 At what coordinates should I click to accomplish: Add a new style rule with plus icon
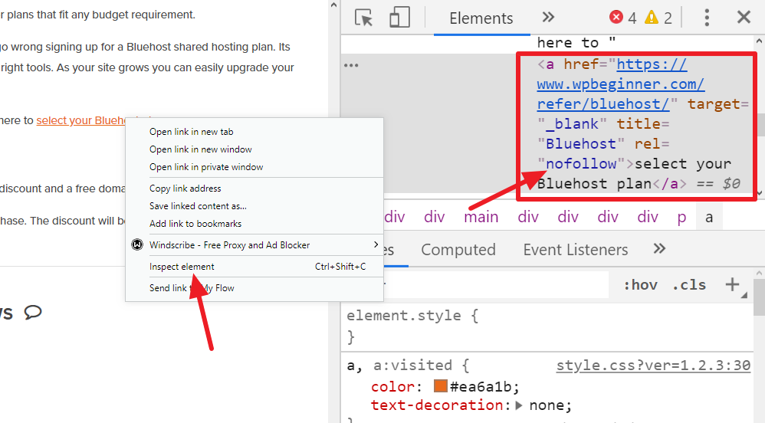click(732, 284)
